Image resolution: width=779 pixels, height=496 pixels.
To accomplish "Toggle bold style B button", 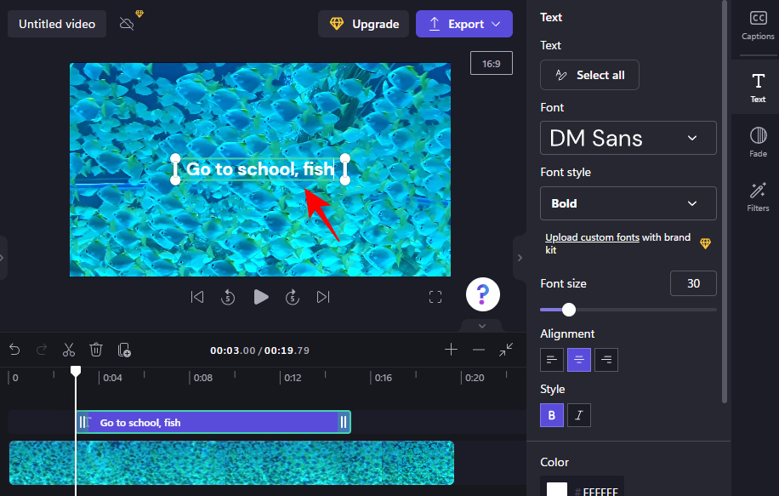I will point(552,415).
